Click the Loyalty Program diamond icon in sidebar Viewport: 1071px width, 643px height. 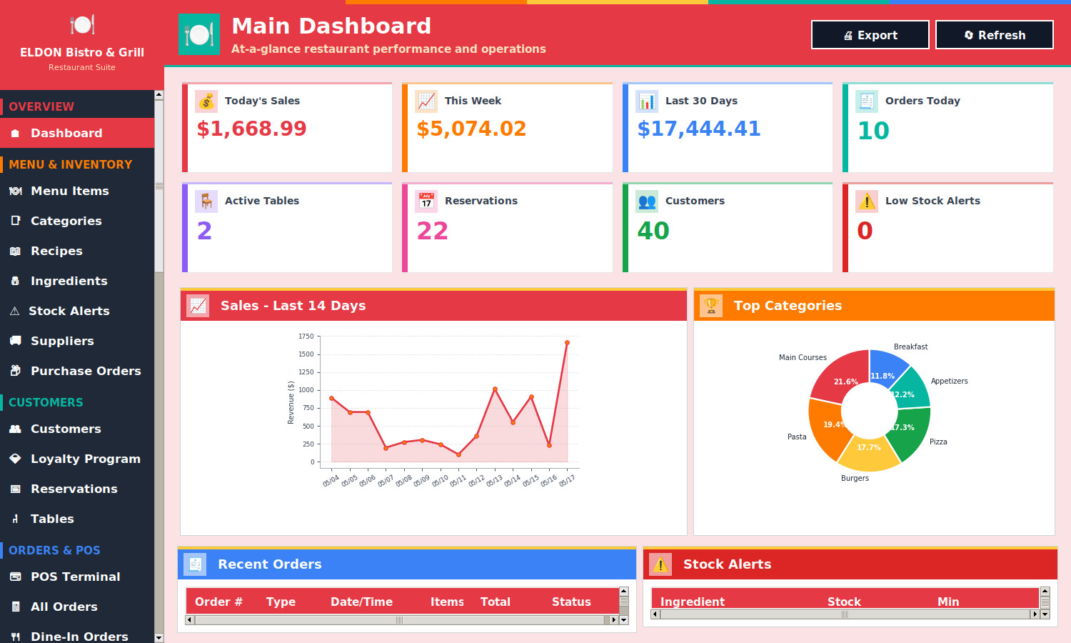tap(15, 459)
